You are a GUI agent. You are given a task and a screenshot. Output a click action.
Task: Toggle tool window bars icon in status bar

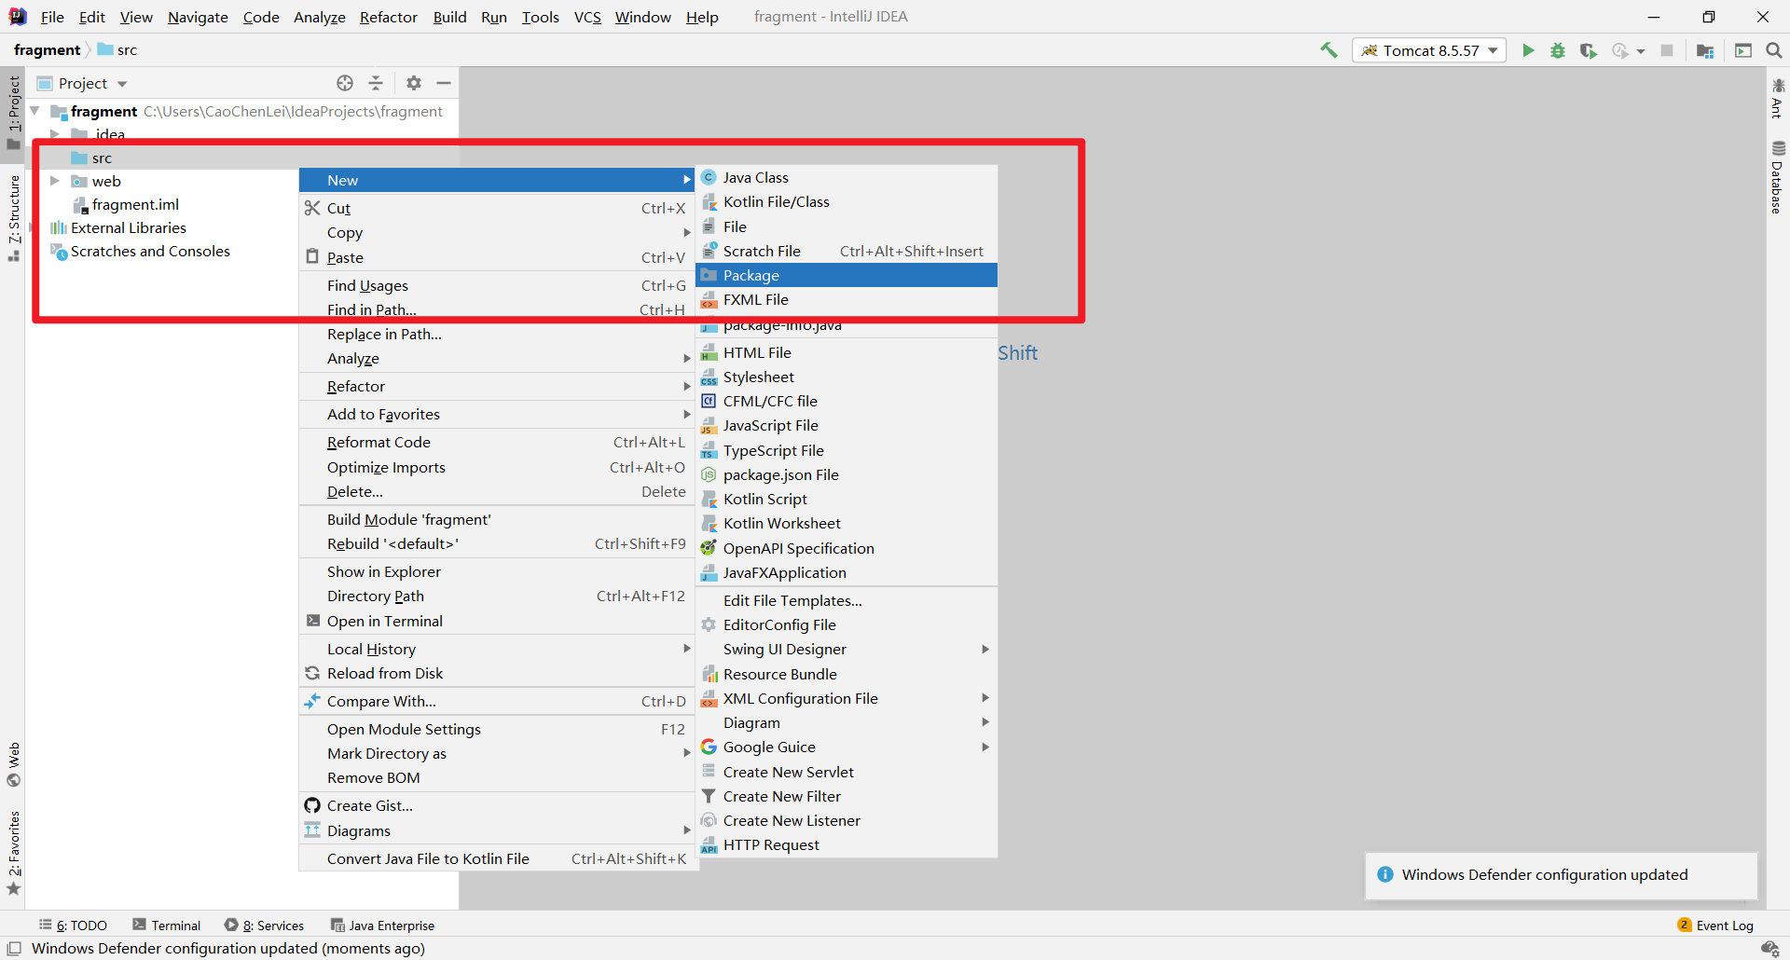[14, 949]
